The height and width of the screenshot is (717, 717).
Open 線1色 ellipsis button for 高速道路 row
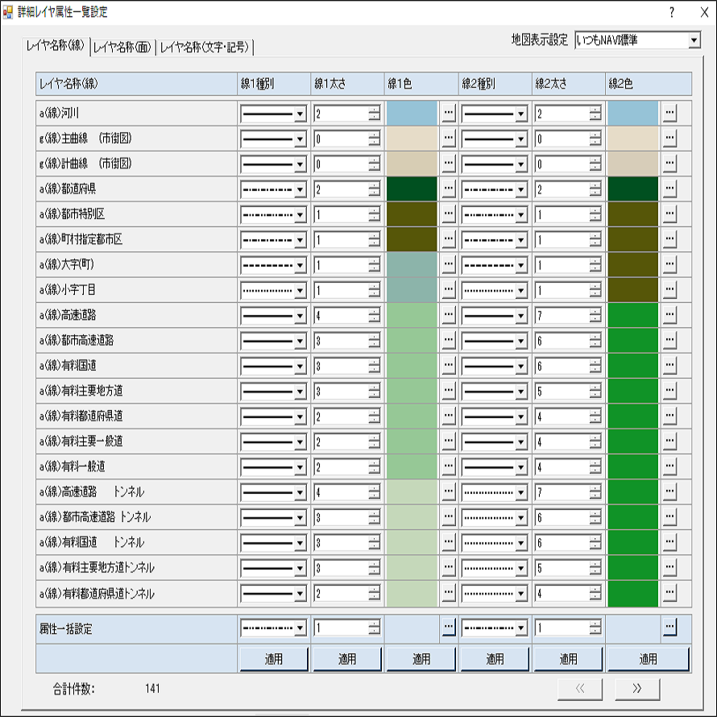click(x=449, y=314)
